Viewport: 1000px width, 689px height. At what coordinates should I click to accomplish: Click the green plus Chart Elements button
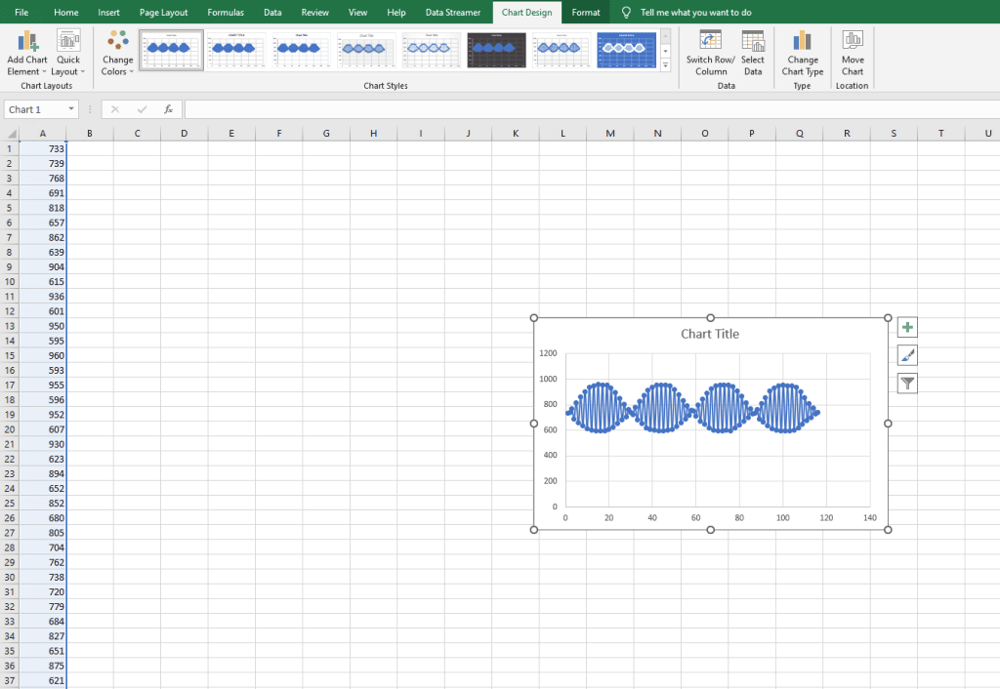(907, 328)
